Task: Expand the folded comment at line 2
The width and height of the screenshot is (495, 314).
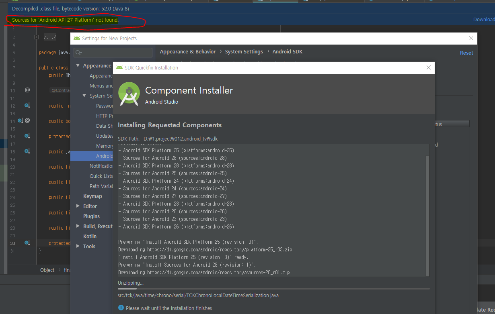Action: (36, 37)
